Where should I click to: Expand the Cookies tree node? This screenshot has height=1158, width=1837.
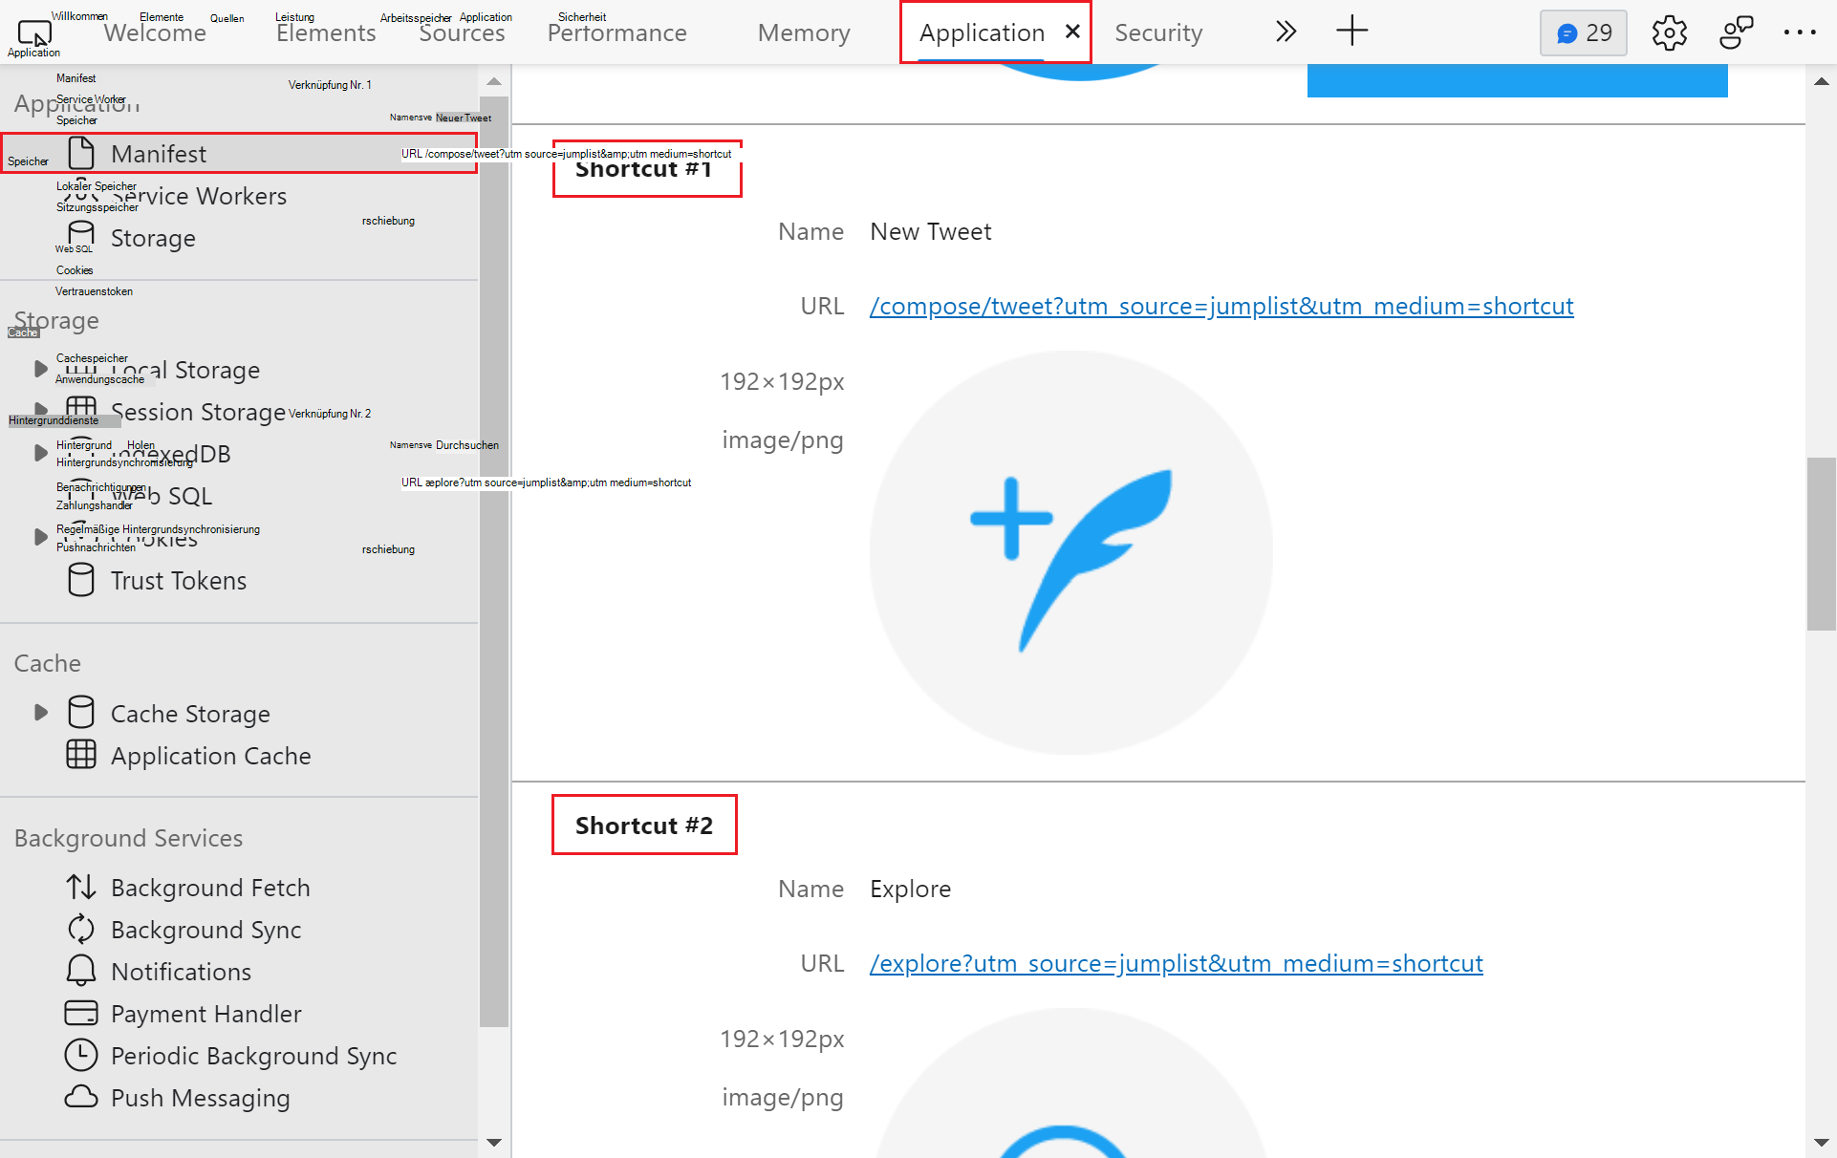(40, 537)
